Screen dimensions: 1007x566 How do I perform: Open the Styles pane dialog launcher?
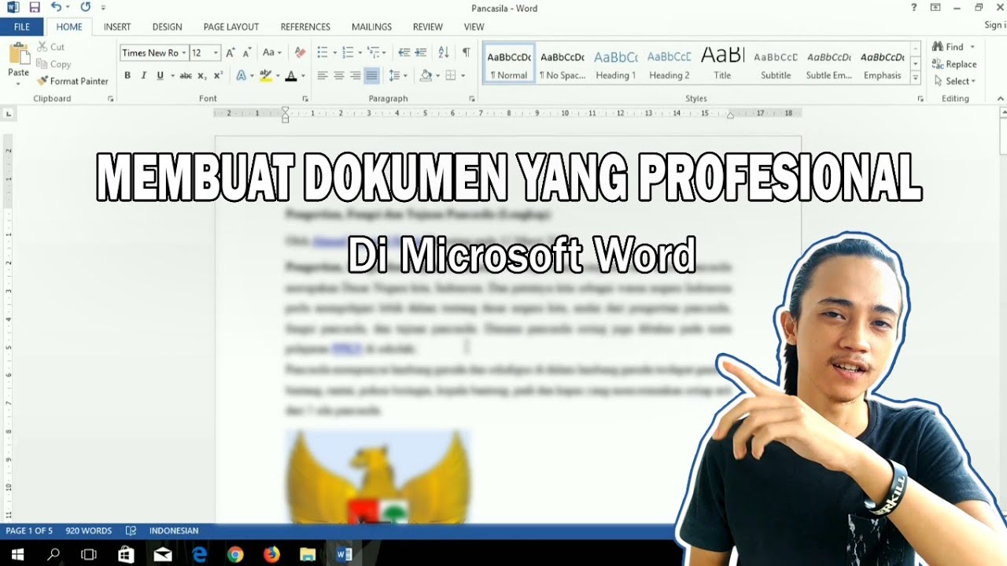tap(920, 99)
